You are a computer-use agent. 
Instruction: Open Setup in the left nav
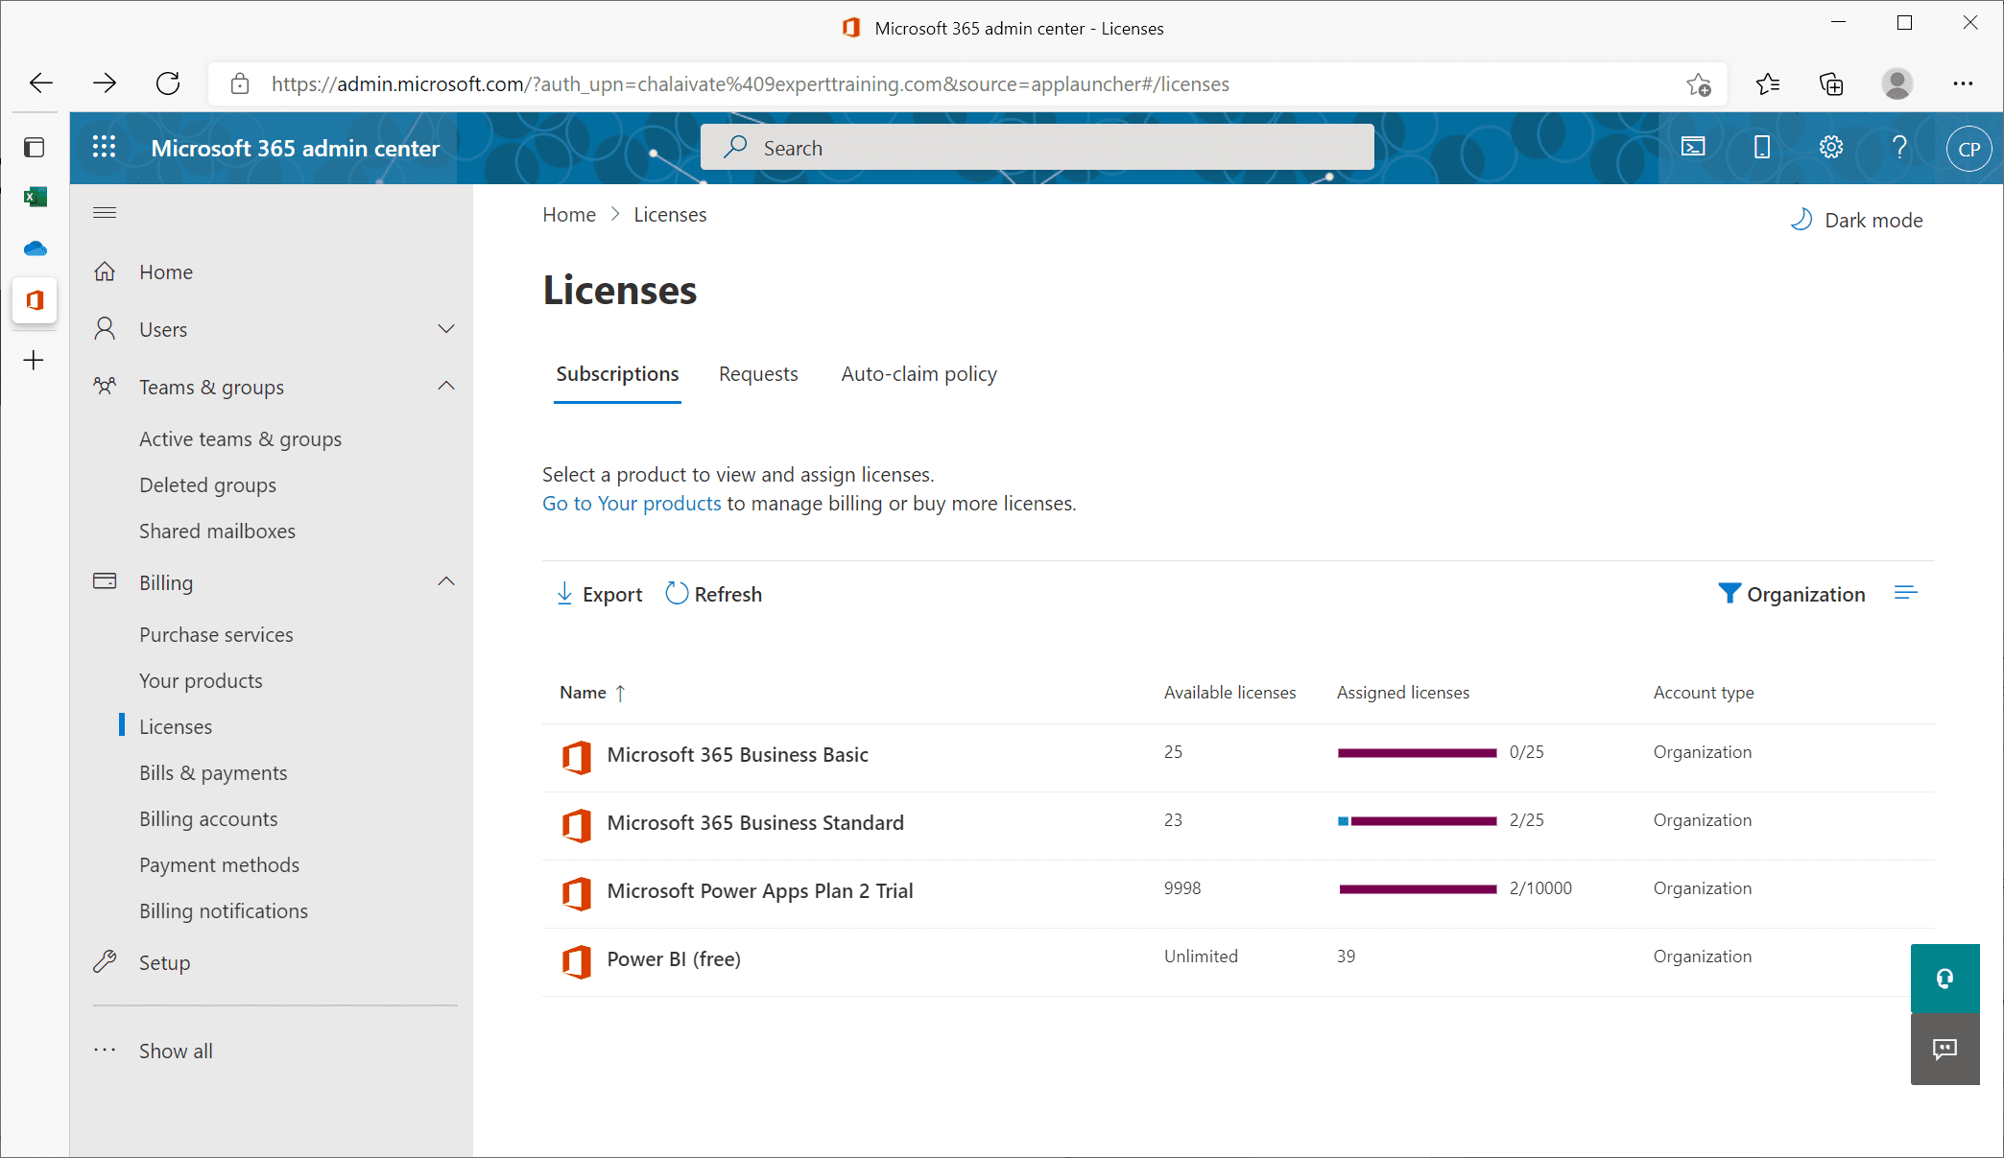point(164,962)
